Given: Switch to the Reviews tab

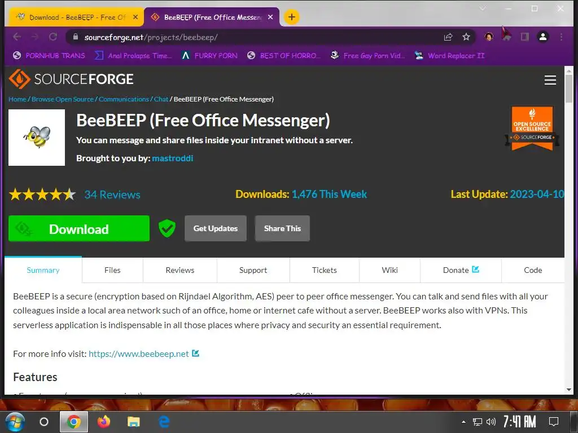Looking at the screenshot, I should pyautogui.click(x=180, y=270).
